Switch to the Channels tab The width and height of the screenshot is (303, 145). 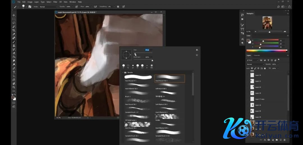coord(257,55)
